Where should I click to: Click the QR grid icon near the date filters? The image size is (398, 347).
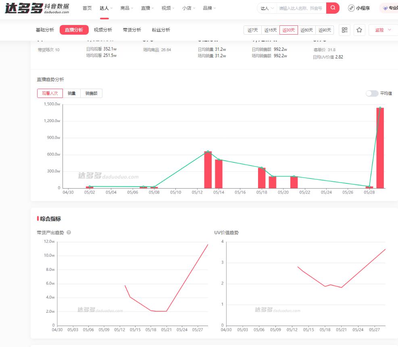tap(345, 30)
